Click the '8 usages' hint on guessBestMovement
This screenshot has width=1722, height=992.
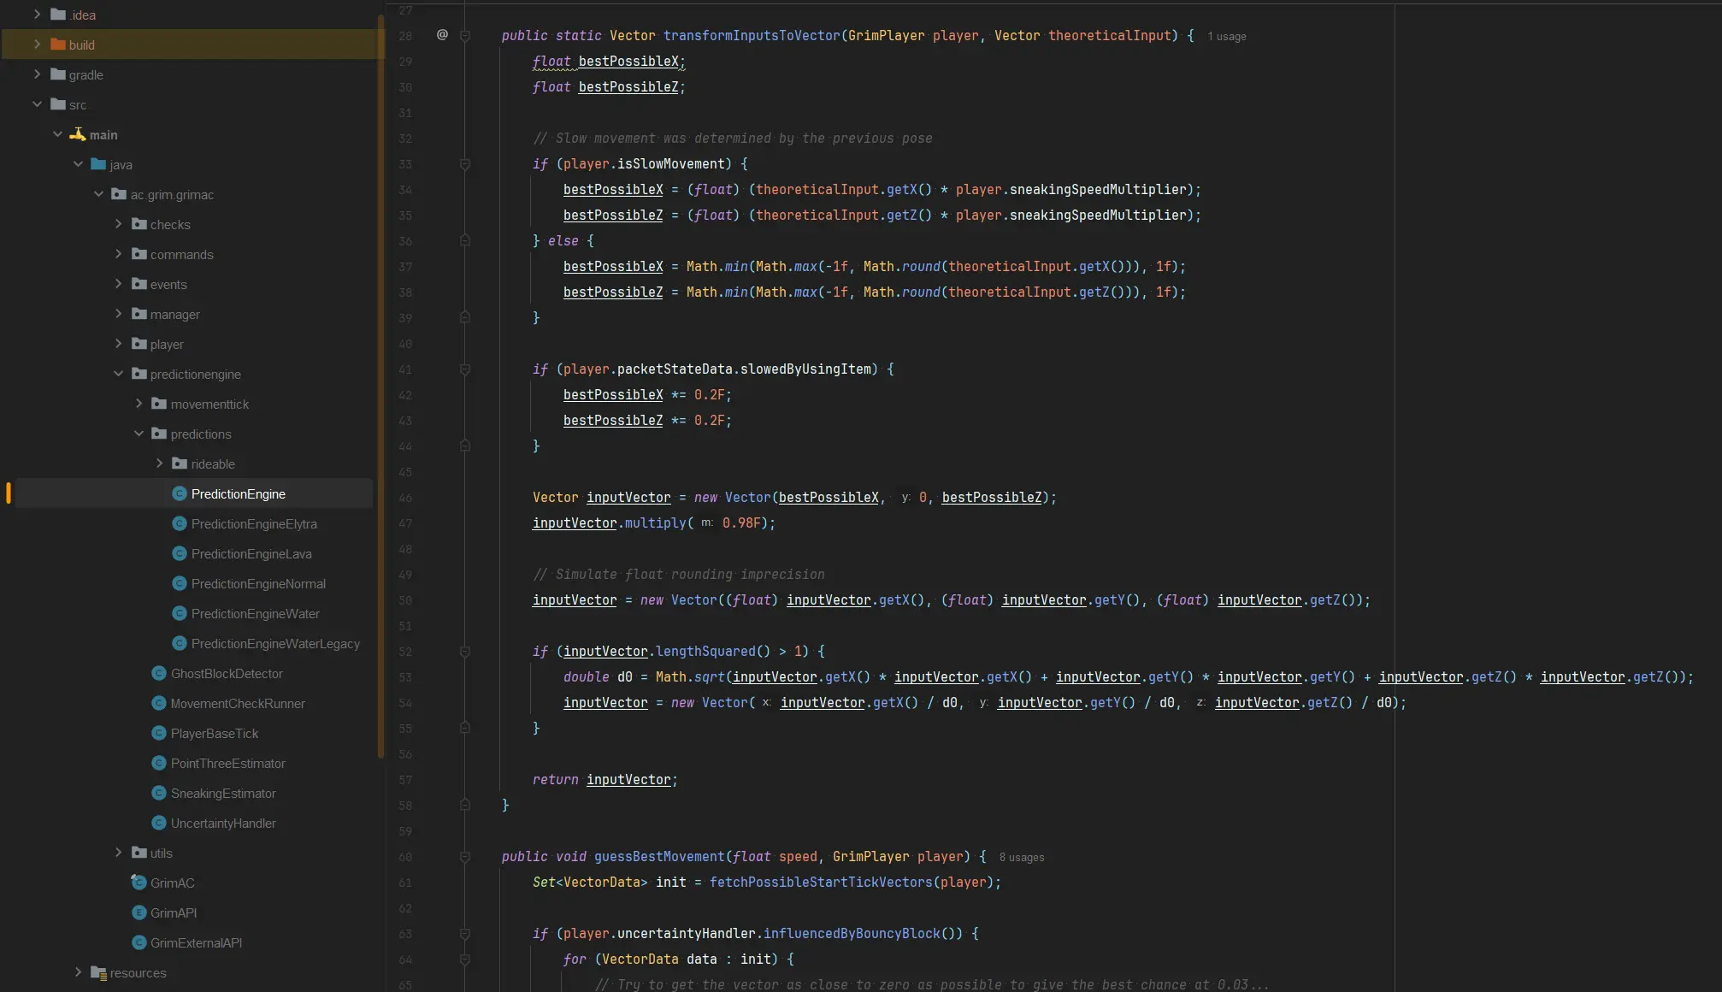tap(1021, 858)
